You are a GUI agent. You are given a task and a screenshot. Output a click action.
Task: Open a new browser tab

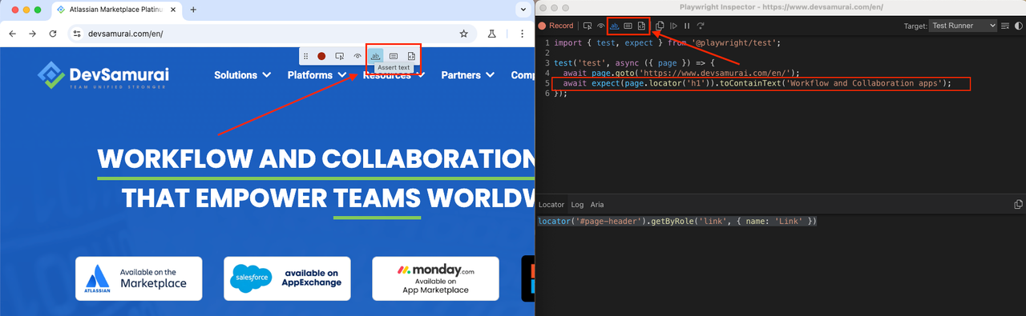tap(193, 10)
